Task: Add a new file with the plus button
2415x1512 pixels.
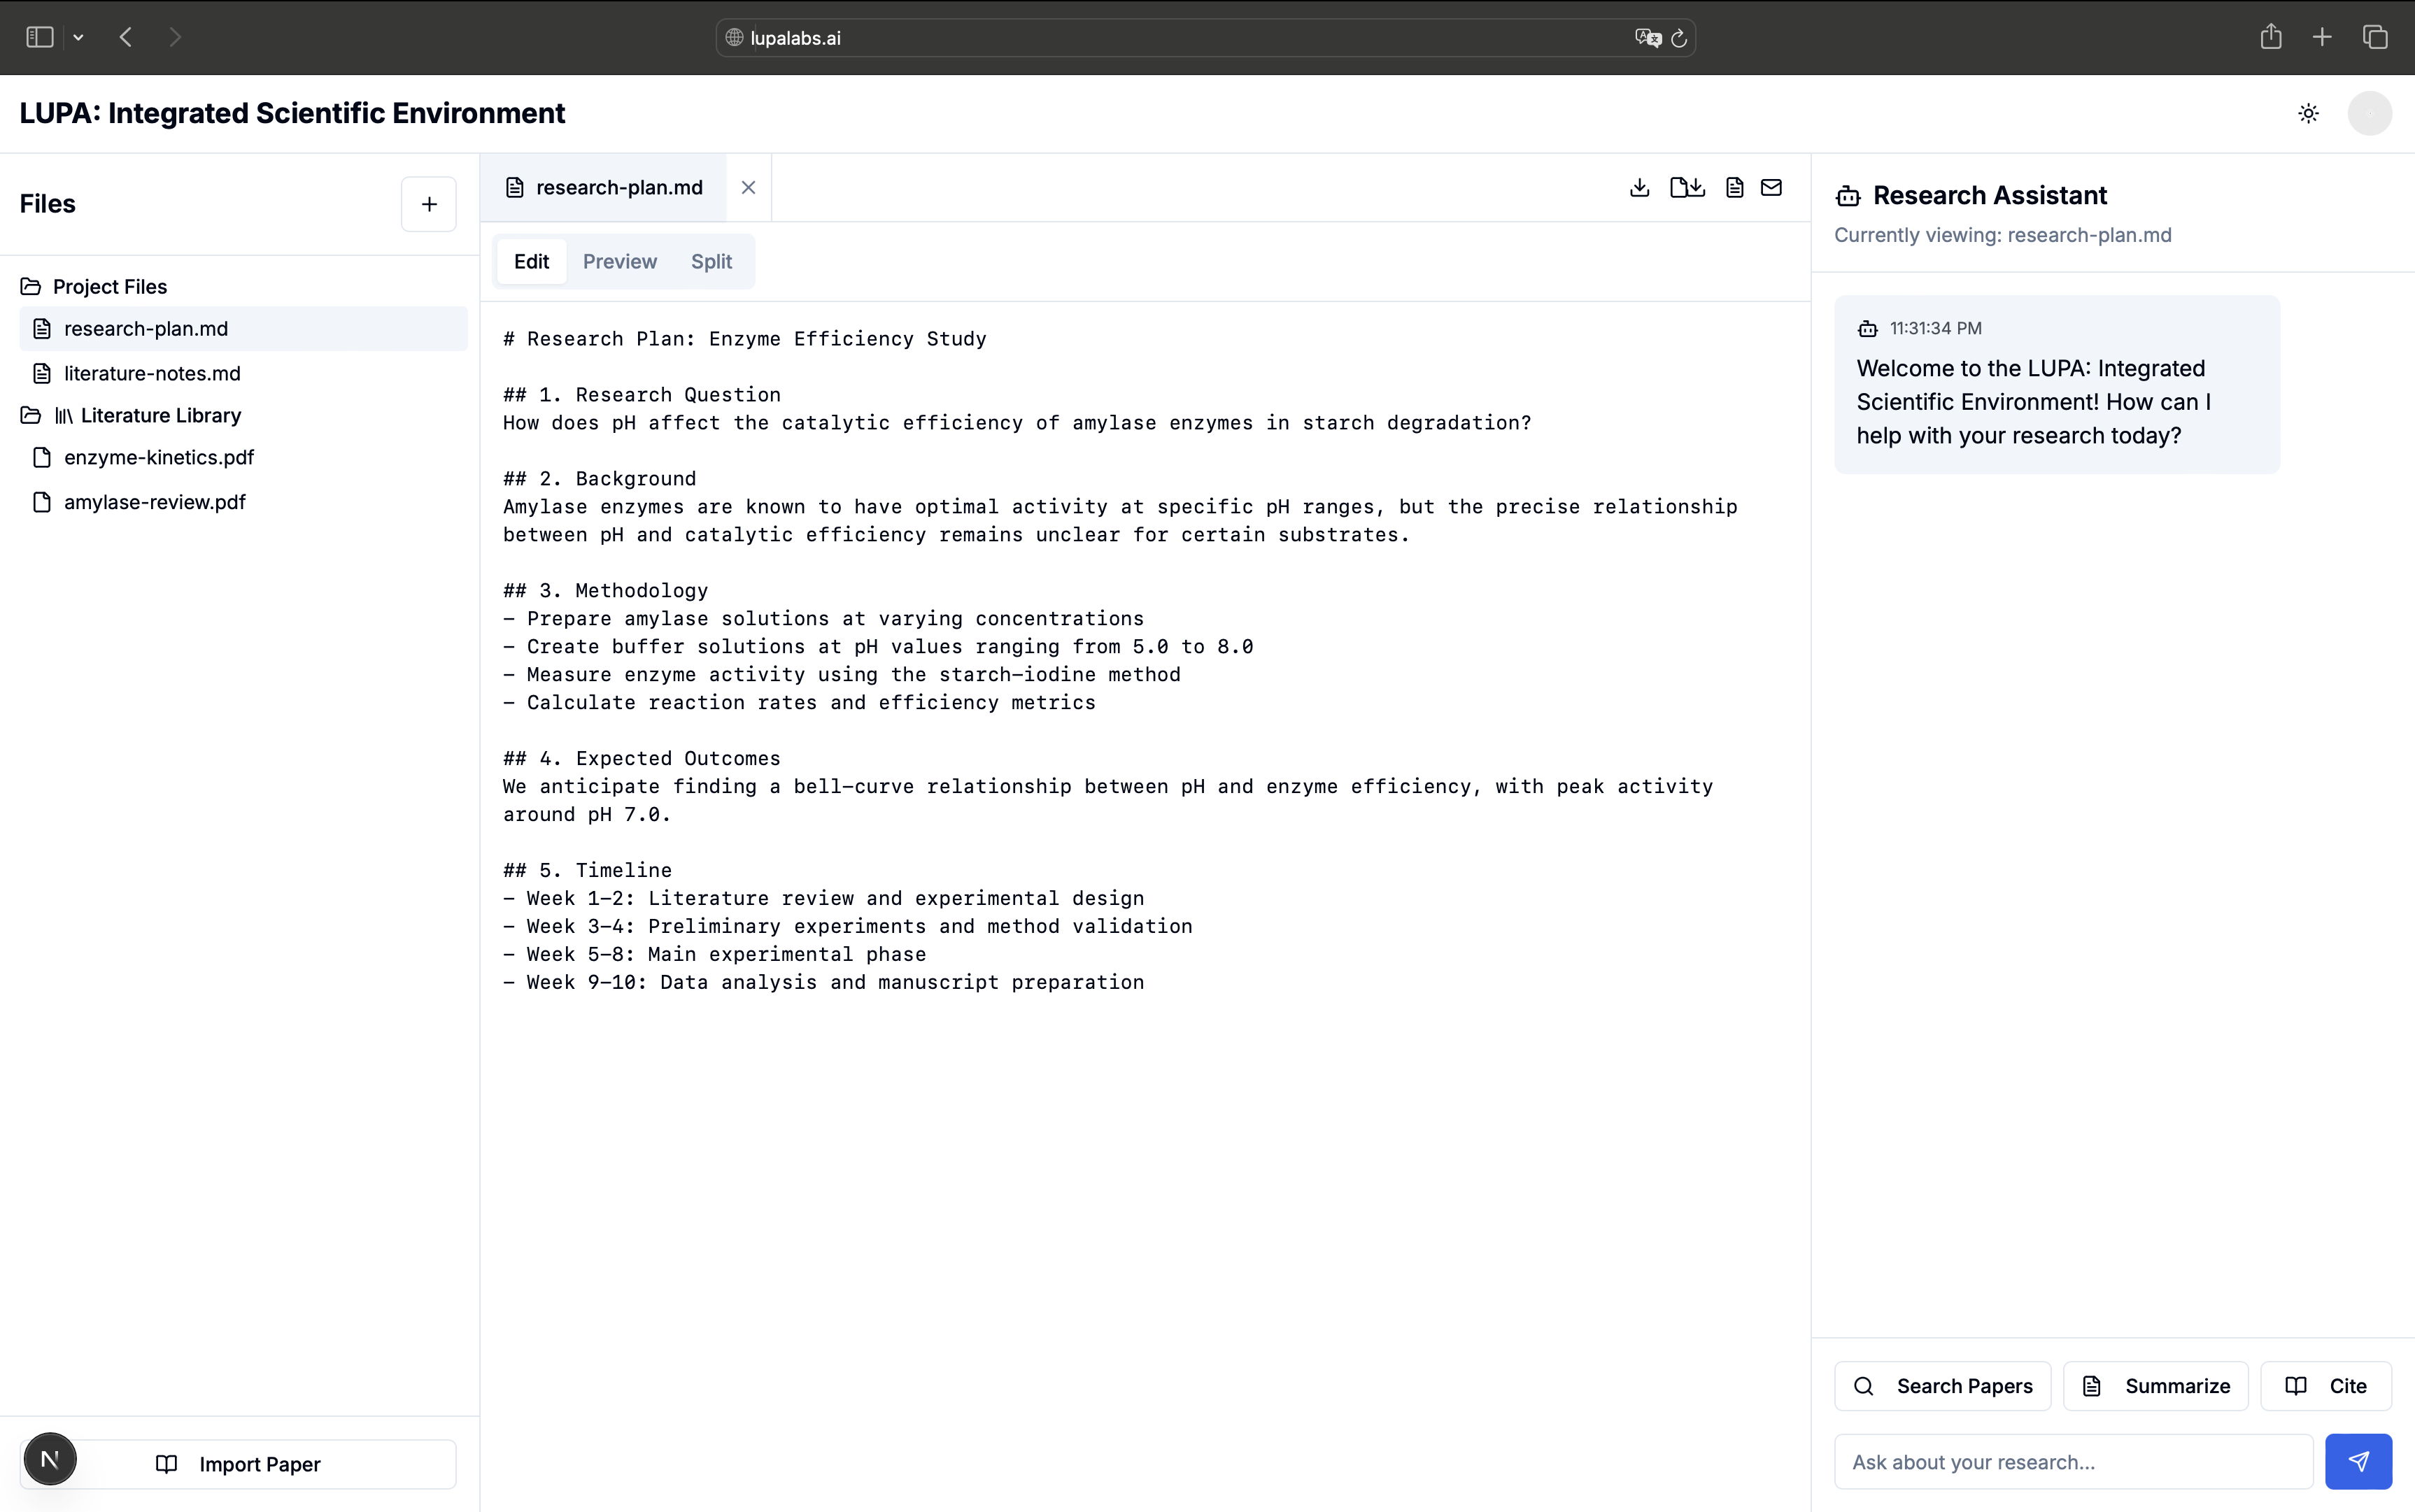Action: 428,204
